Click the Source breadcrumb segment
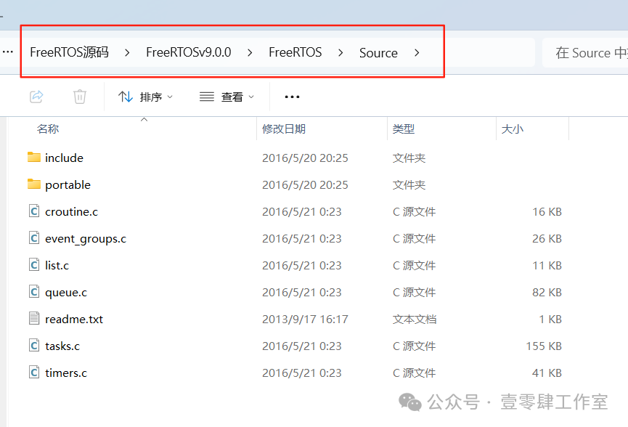Screen dimensions: 628x427 378,53
